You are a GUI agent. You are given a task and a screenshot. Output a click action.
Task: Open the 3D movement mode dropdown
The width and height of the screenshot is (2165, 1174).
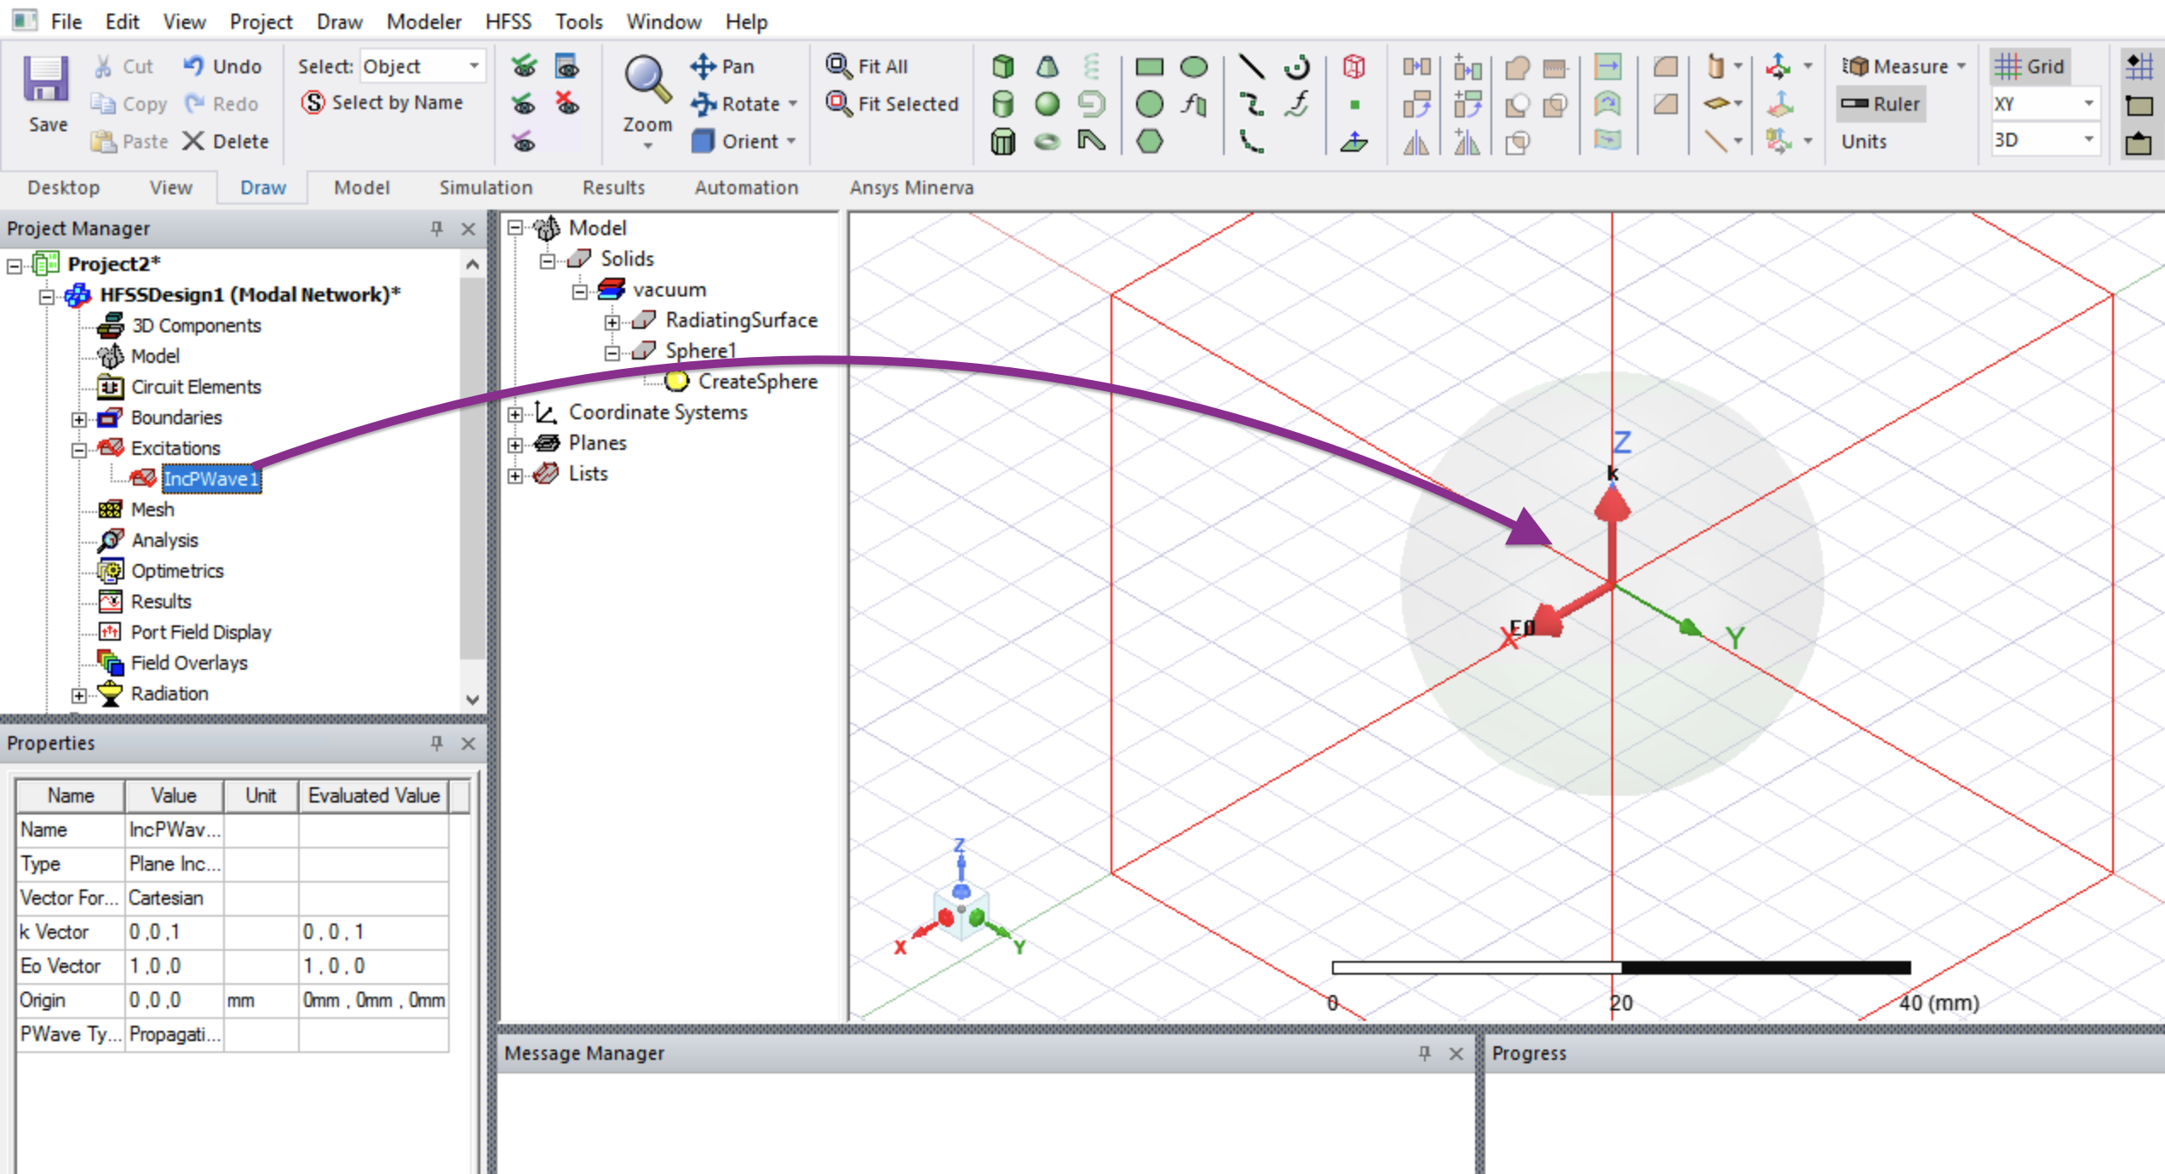pyautogui.click(x=2088, y=140)
